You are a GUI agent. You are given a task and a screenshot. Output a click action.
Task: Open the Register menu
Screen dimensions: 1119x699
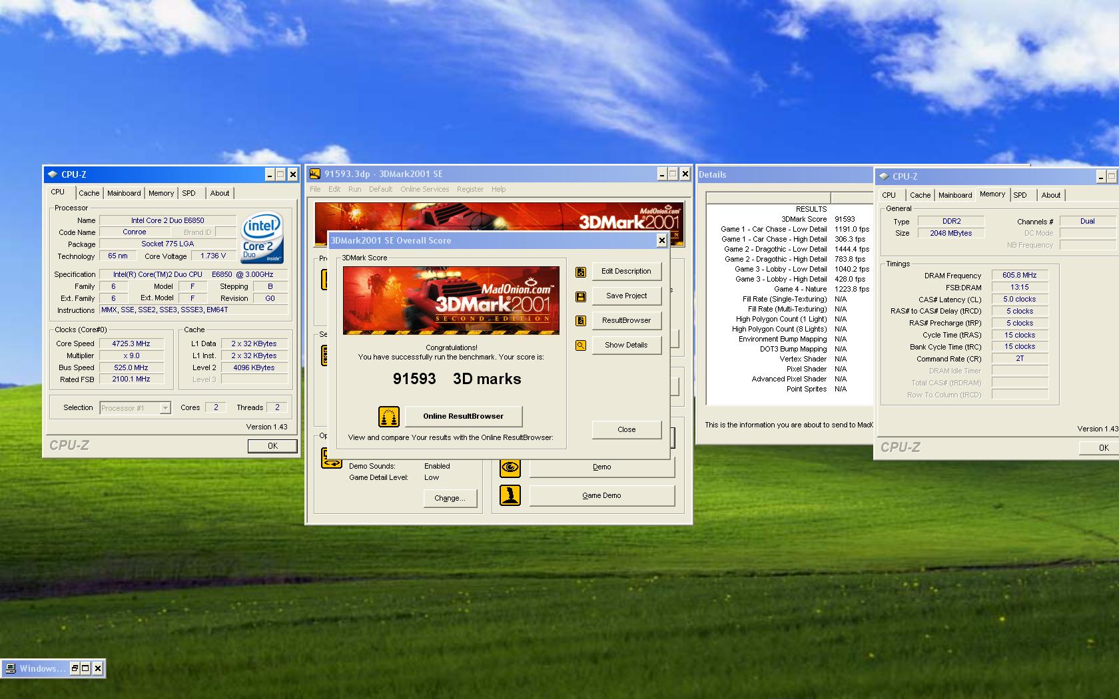[x=470, y=189]
